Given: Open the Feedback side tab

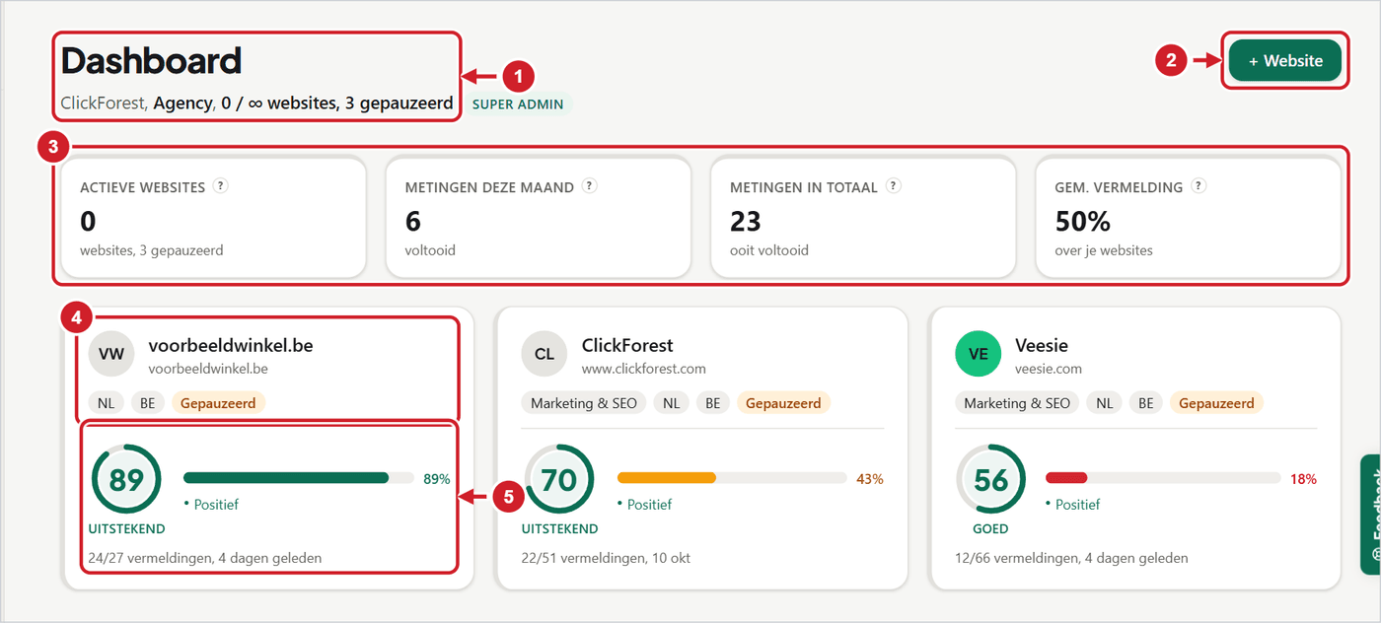Looking at the screenshot, I should (1370, 514).
